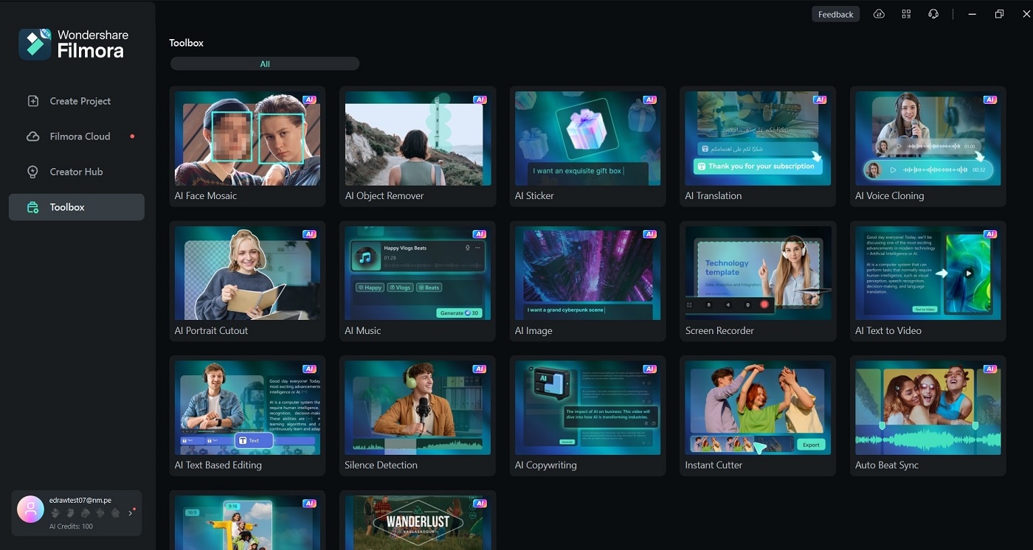Select the All filter tab
The height and width of the screenshot is (550, 1033).
[x=265, y=64]
